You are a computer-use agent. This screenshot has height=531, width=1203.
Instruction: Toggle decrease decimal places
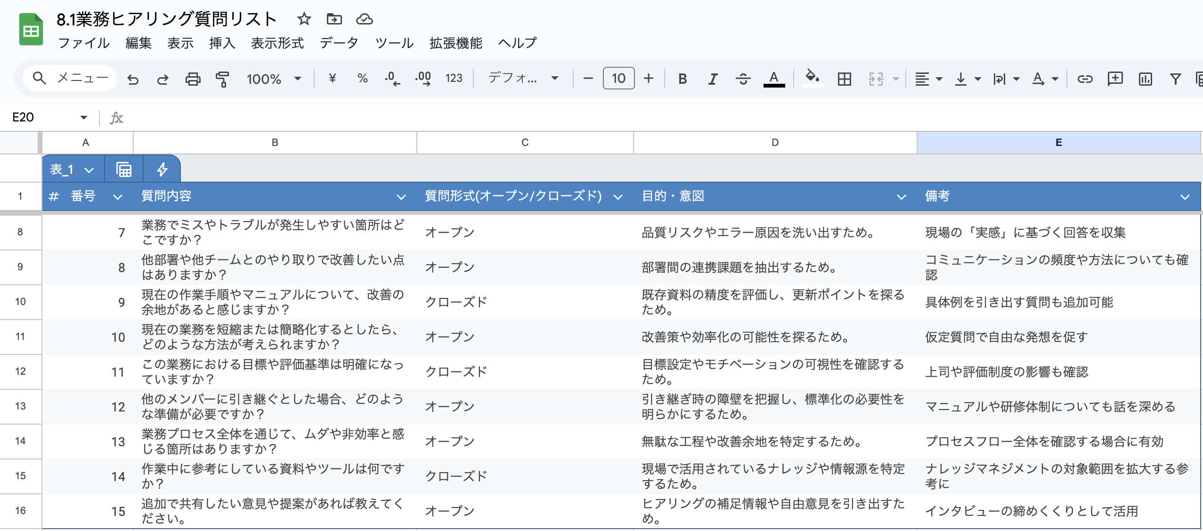392,78
